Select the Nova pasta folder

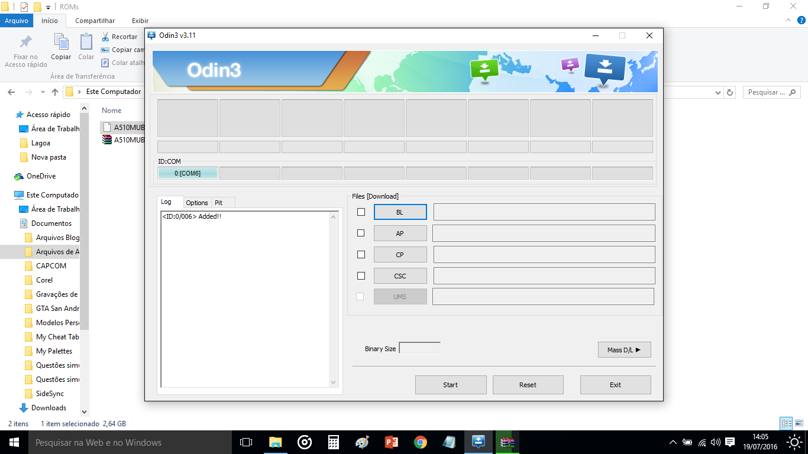point(49,157)
